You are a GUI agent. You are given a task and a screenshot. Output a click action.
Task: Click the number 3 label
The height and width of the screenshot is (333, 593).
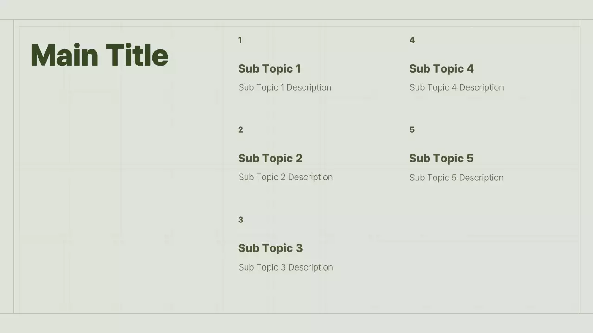tap(240, 220)
